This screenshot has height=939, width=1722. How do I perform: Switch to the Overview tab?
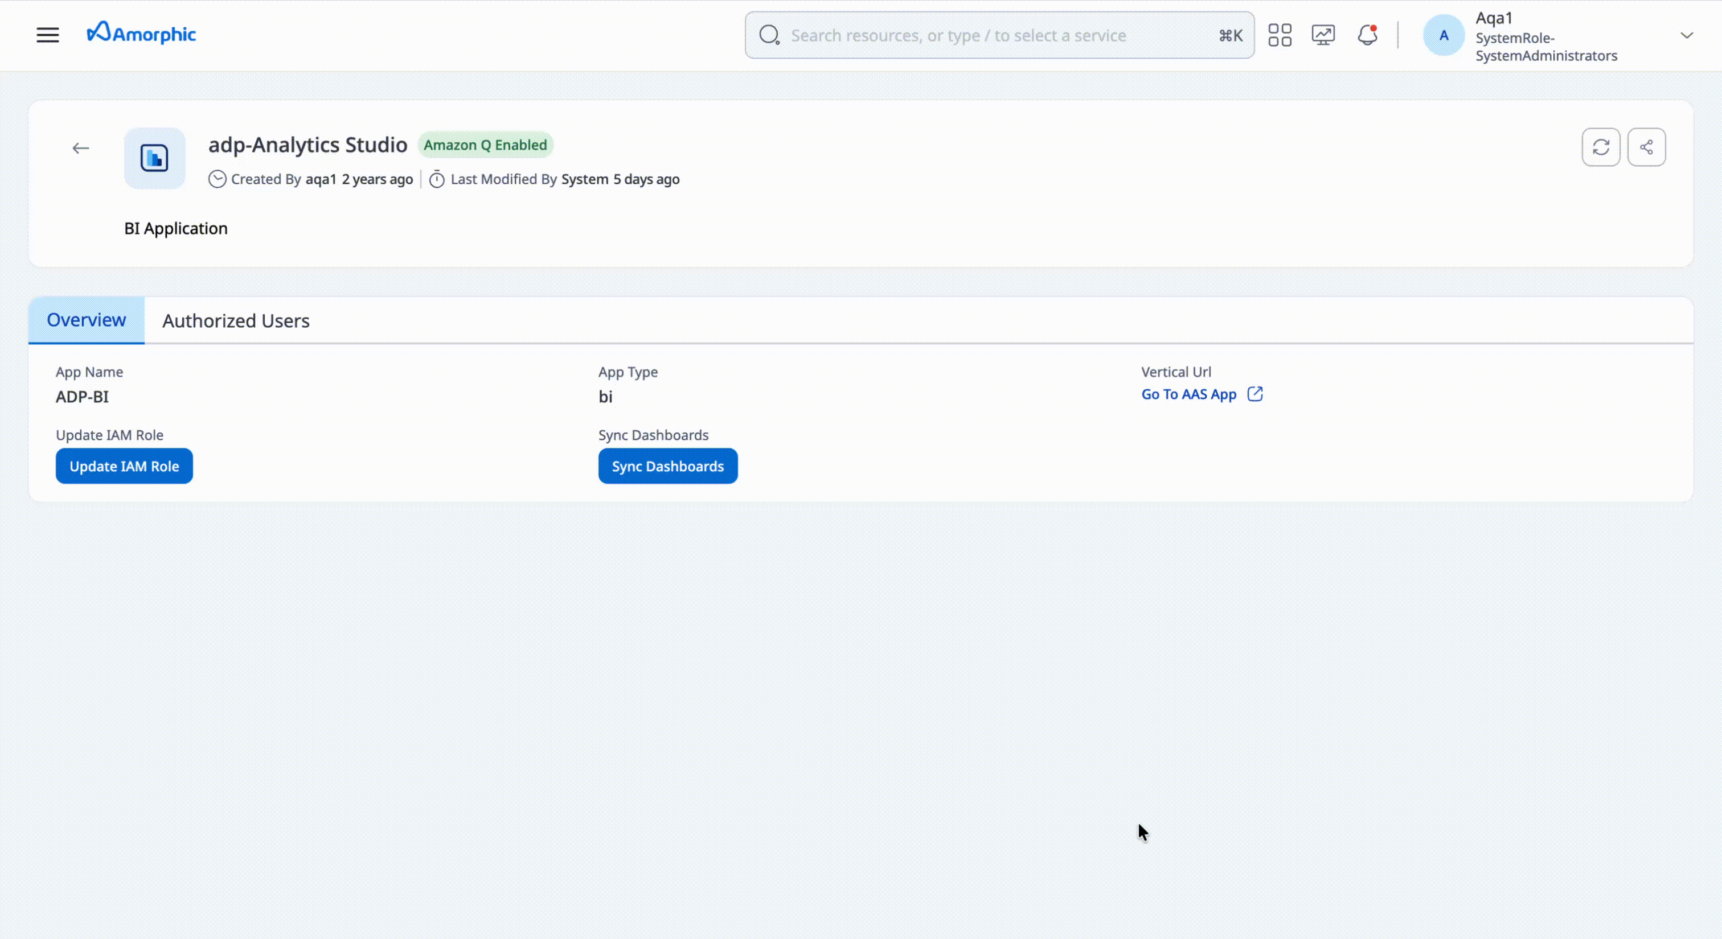click(86, 320)
